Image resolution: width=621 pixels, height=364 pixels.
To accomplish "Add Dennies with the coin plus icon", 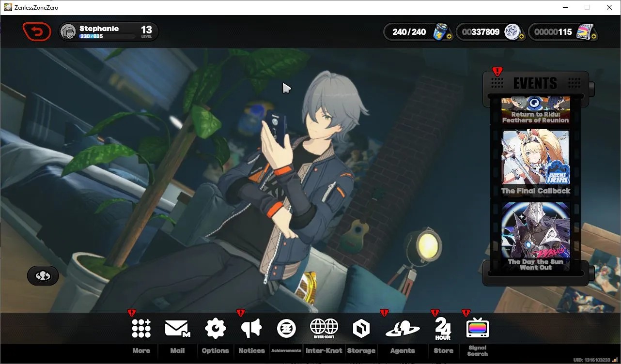I will (521, 36).
